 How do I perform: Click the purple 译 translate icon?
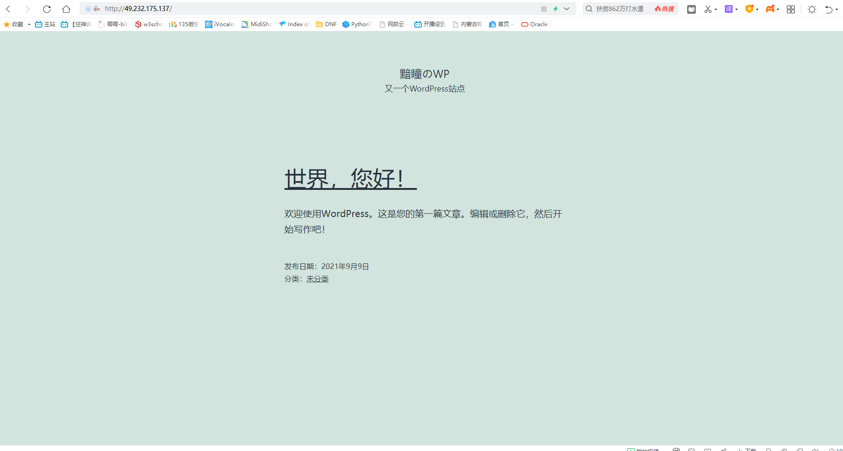tap(728, 9)
